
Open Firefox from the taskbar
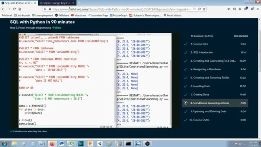click(x=52, y=144)
